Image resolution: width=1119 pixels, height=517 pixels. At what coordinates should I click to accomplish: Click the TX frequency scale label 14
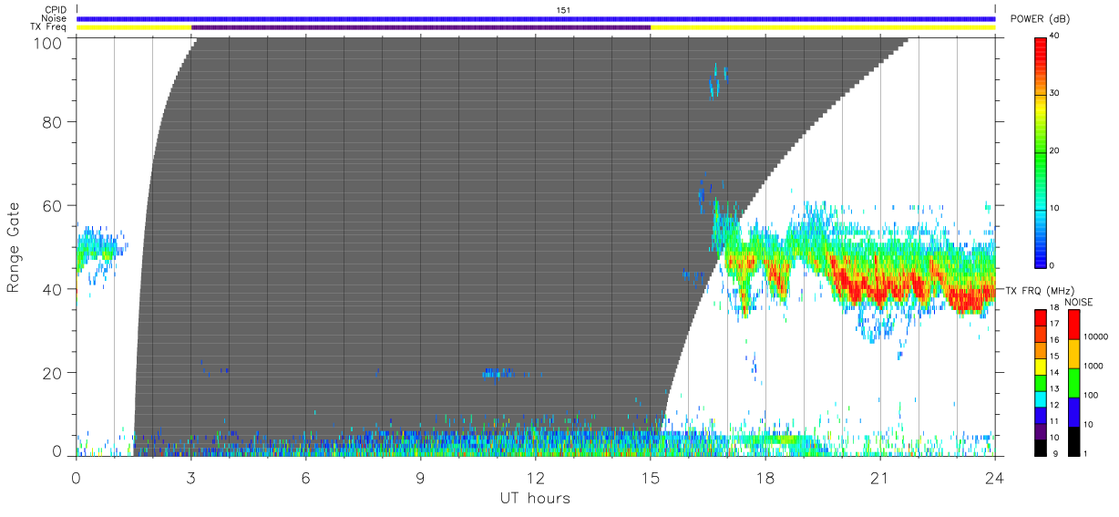[1055, 374]
